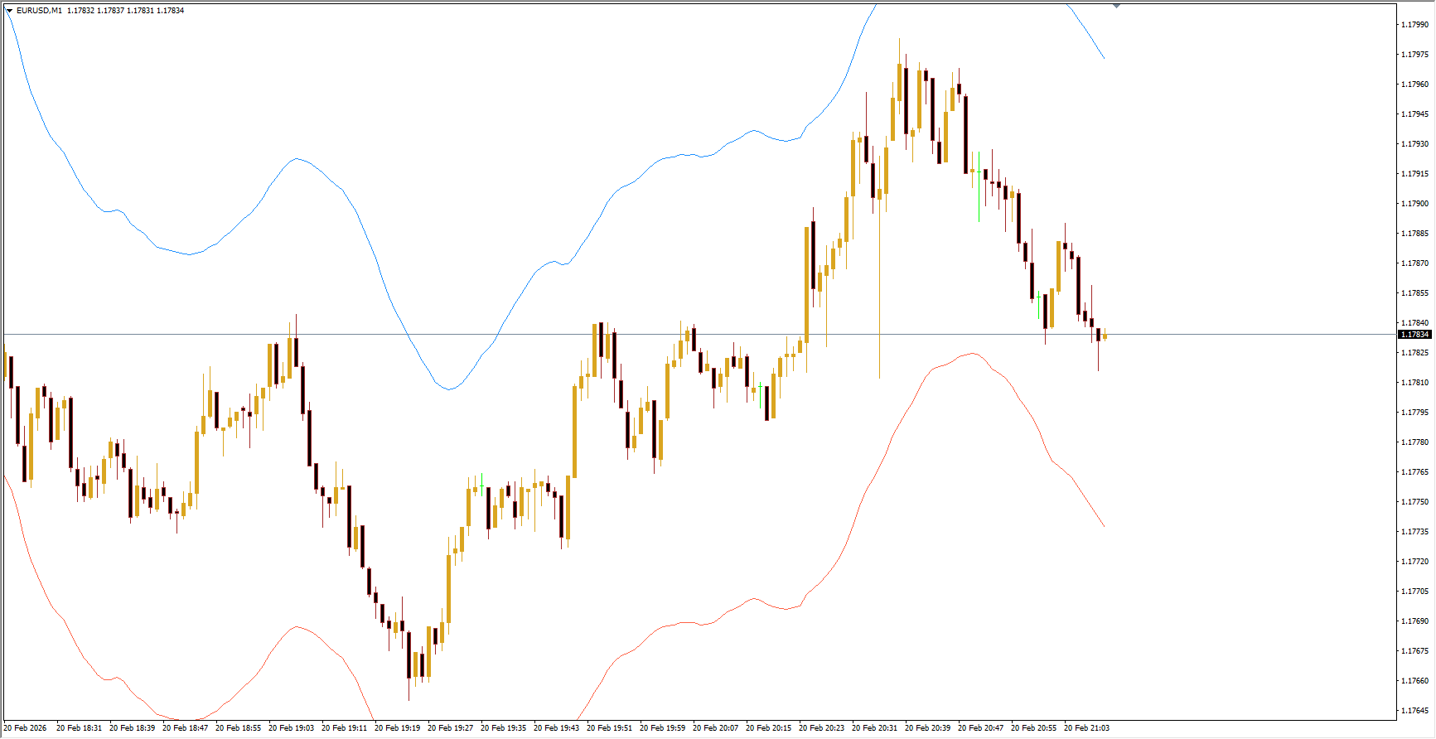
Task: Click the 20 Feb 21:03 time label
Action: coord(1086,728)
